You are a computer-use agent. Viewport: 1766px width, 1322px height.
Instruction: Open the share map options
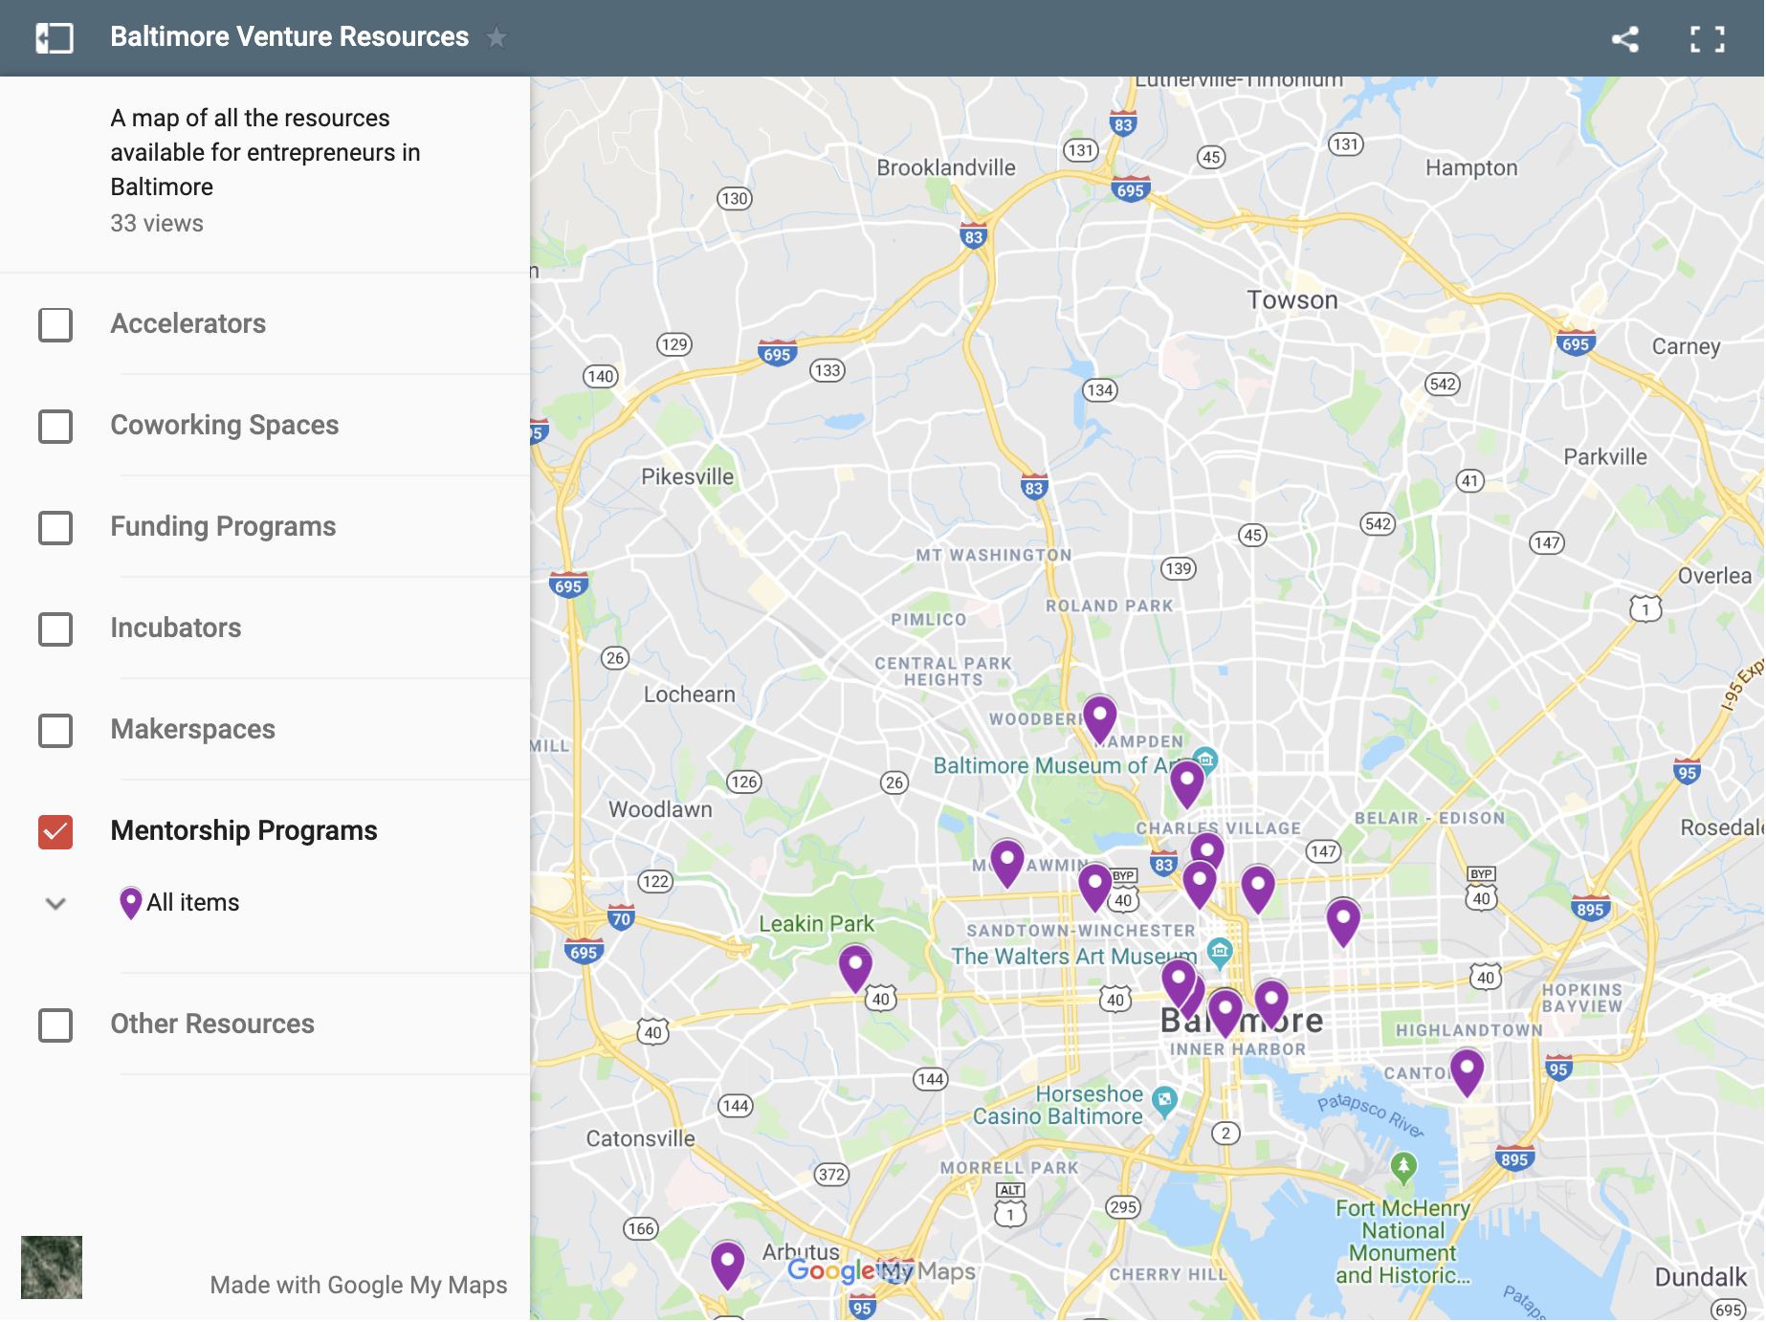pyautogui.click(x=1625, y=38)
